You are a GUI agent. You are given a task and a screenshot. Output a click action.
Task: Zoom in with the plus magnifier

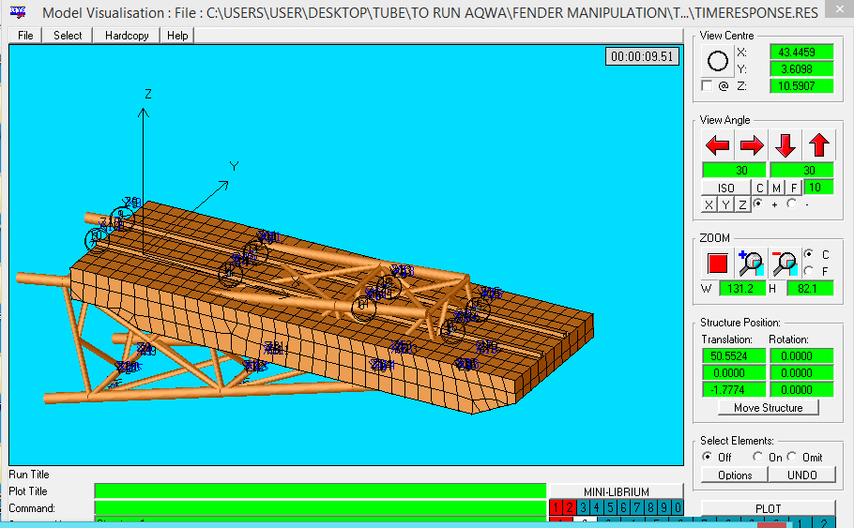pyautogui.click(x=752, y=264)
